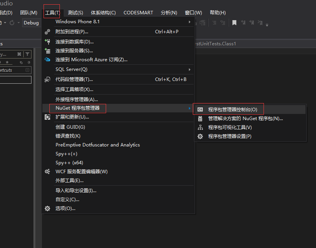This screenshot has height=248, width=316.
Task: Open the Debug configuration dropdown
Action: click(31, 23)
